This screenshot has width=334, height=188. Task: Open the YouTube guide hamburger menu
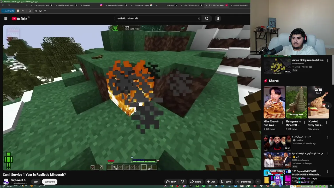(6, 19)
